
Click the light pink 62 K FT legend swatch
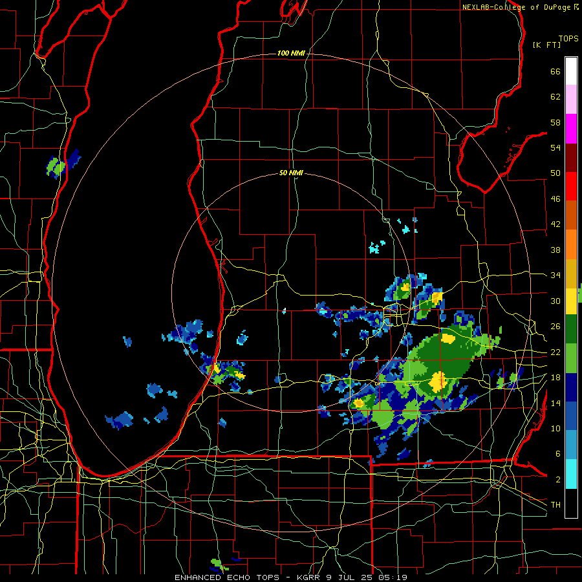pos(571,100)
